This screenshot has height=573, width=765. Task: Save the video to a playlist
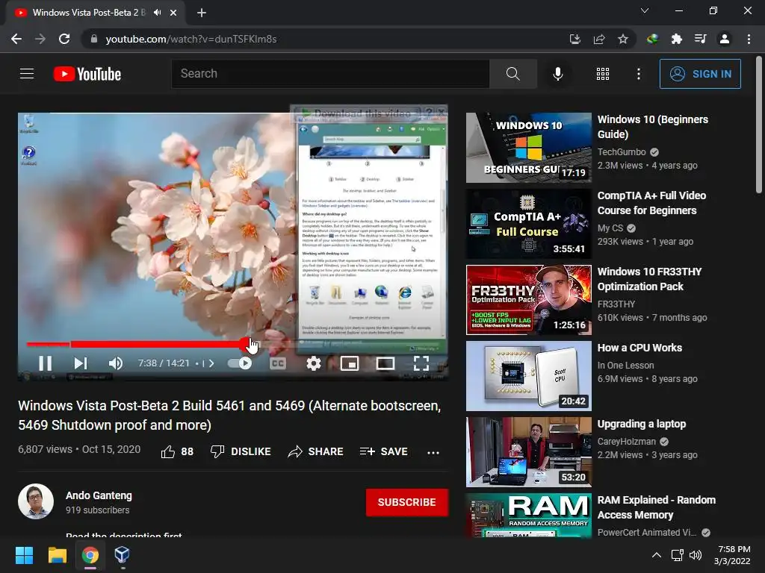(383, 451)
